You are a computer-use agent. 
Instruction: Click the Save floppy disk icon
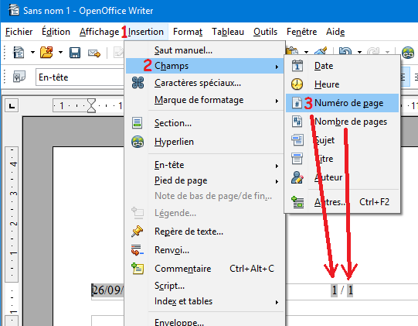coord(75,53)
